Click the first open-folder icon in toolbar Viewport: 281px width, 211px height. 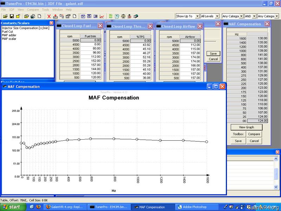[5, 16]
